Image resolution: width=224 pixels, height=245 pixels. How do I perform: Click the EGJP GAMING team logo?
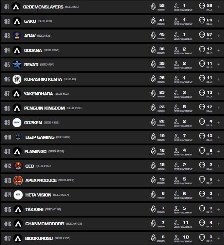(x=18, y=137)
